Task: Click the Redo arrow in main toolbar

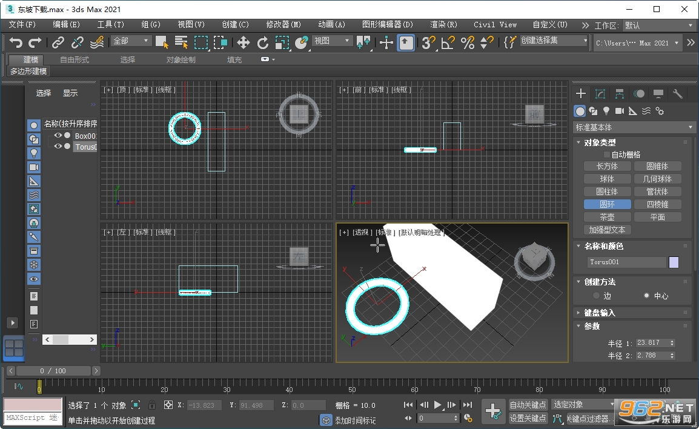Action: tap(35, 43)
